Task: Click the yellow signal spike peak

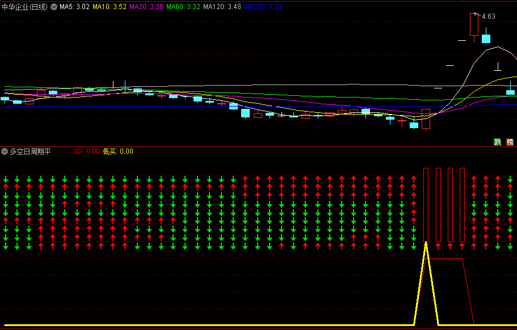Action: pos(426,243)
